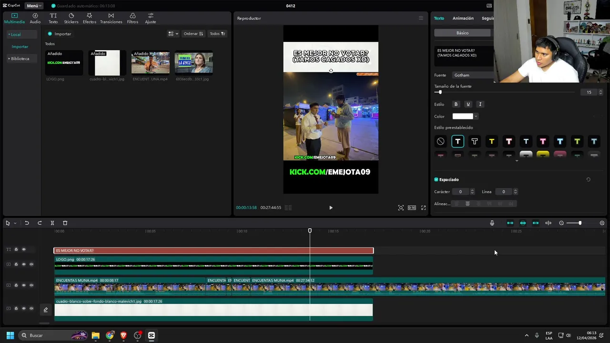Open the Fuente Gotham font dropdown
This screenshot has height=343, width=610.
pos(472,75)
